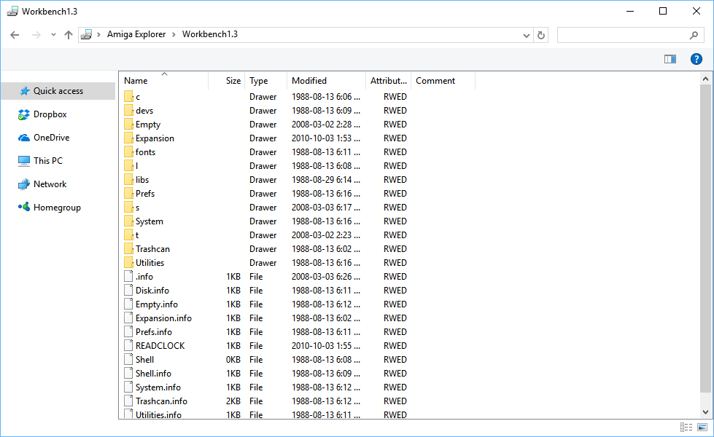Click the libs modified date 1988-08-29
Screen dimensions: 714x437
pyautogui.click(x=326, y=180)
